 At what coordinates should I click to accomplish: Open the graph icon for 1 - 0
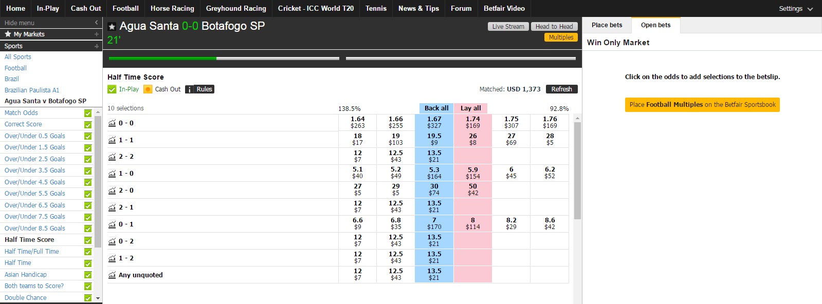coord(112,174)
